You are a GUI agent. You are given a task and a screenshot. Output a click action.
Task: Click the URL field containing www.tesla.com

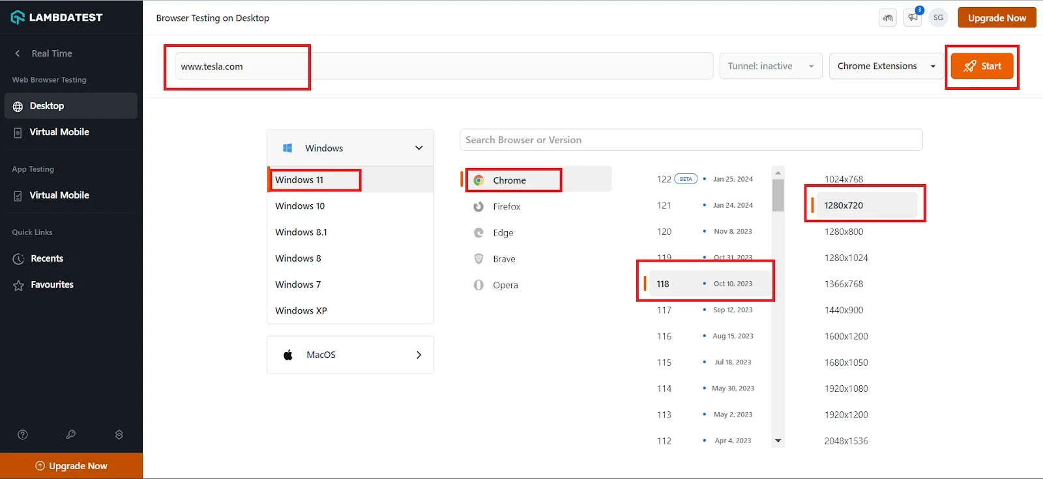444,66
